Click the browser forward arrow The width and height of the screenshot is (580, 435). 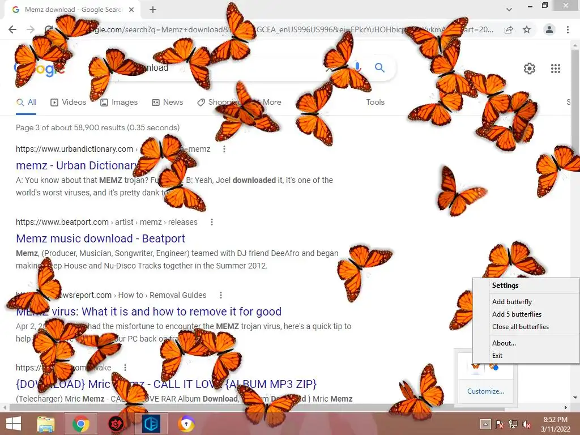(31, 29)
